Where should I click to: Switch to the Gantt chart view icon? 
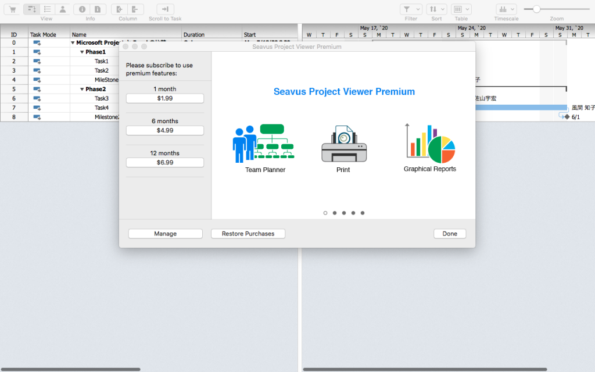coord(31,9)
